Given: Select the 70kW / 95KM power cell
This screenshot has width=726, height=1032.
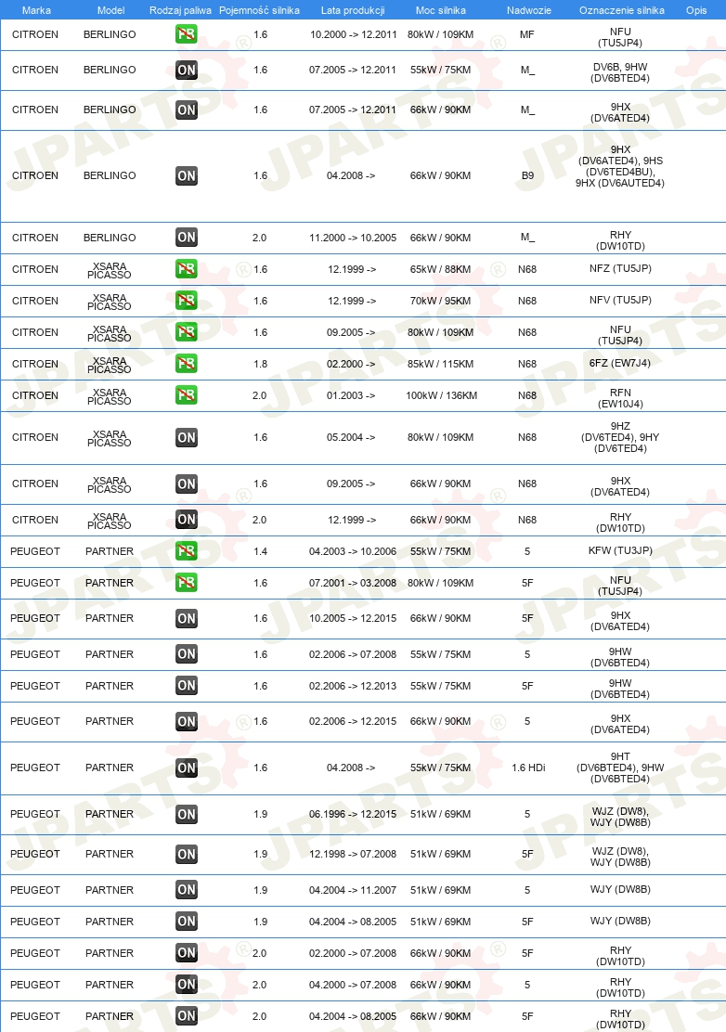Looking at the screenshot, I should (440, 301).
